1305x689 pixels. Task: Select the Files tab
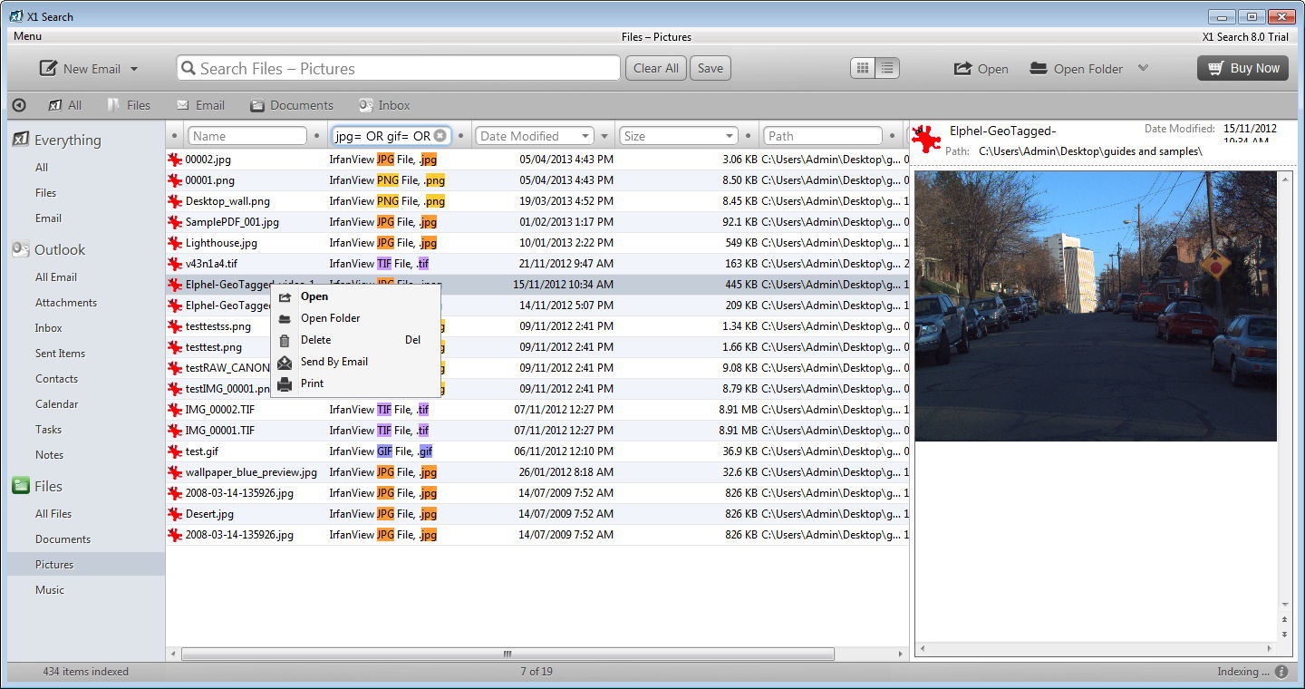tap(129, 105)
